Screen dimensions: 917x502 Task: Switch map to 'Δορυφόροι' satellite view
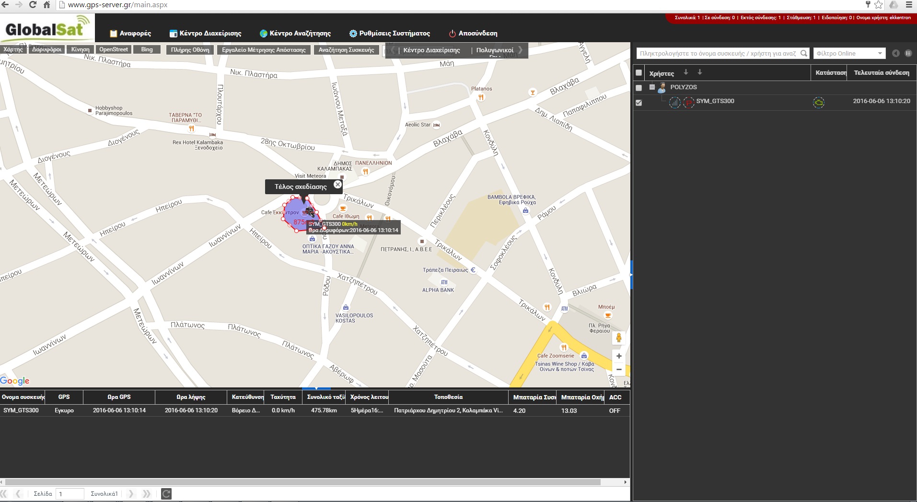46,49
